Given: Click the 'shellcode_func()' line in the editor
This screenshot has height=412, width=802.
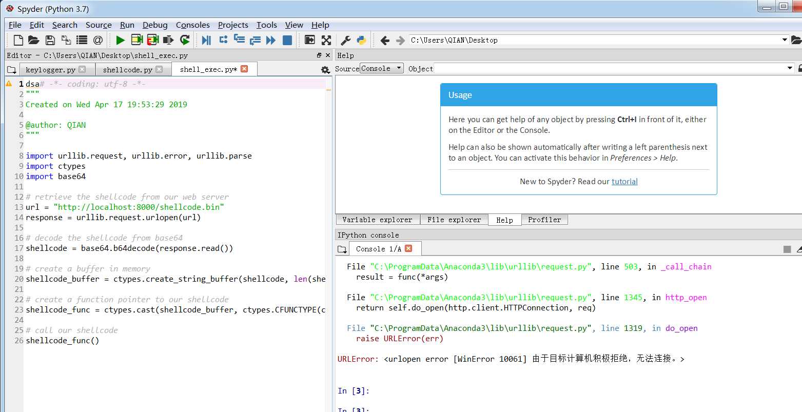Looking at the screenshot, I should pos(63,340).
